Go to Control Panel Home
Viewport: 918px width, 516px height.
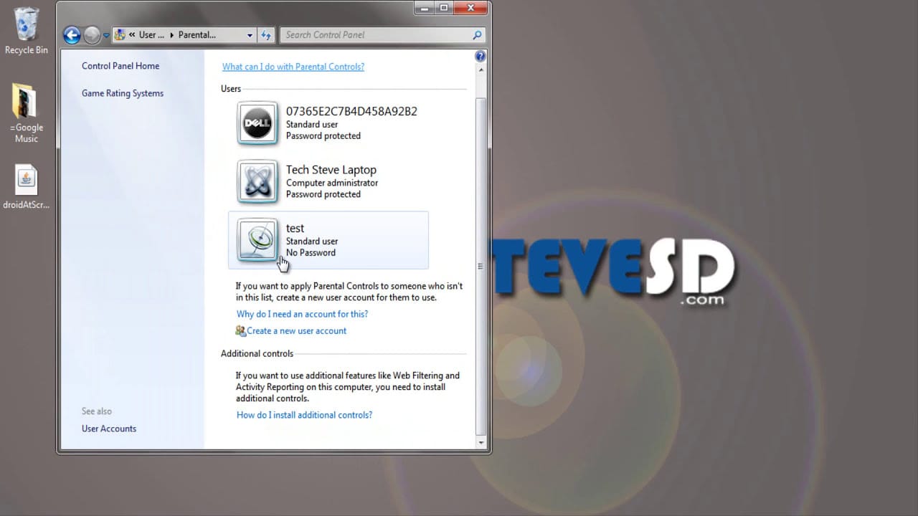point(120,66)
